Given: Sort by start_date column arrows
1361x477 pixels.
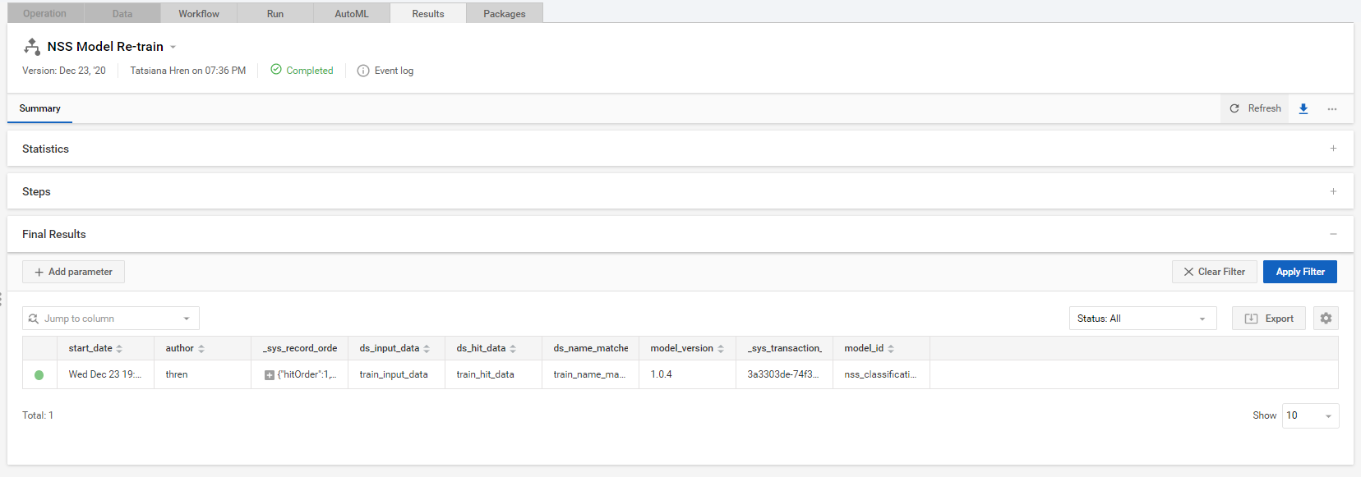Looking at the screenshot, I should [x=119, y=349].
